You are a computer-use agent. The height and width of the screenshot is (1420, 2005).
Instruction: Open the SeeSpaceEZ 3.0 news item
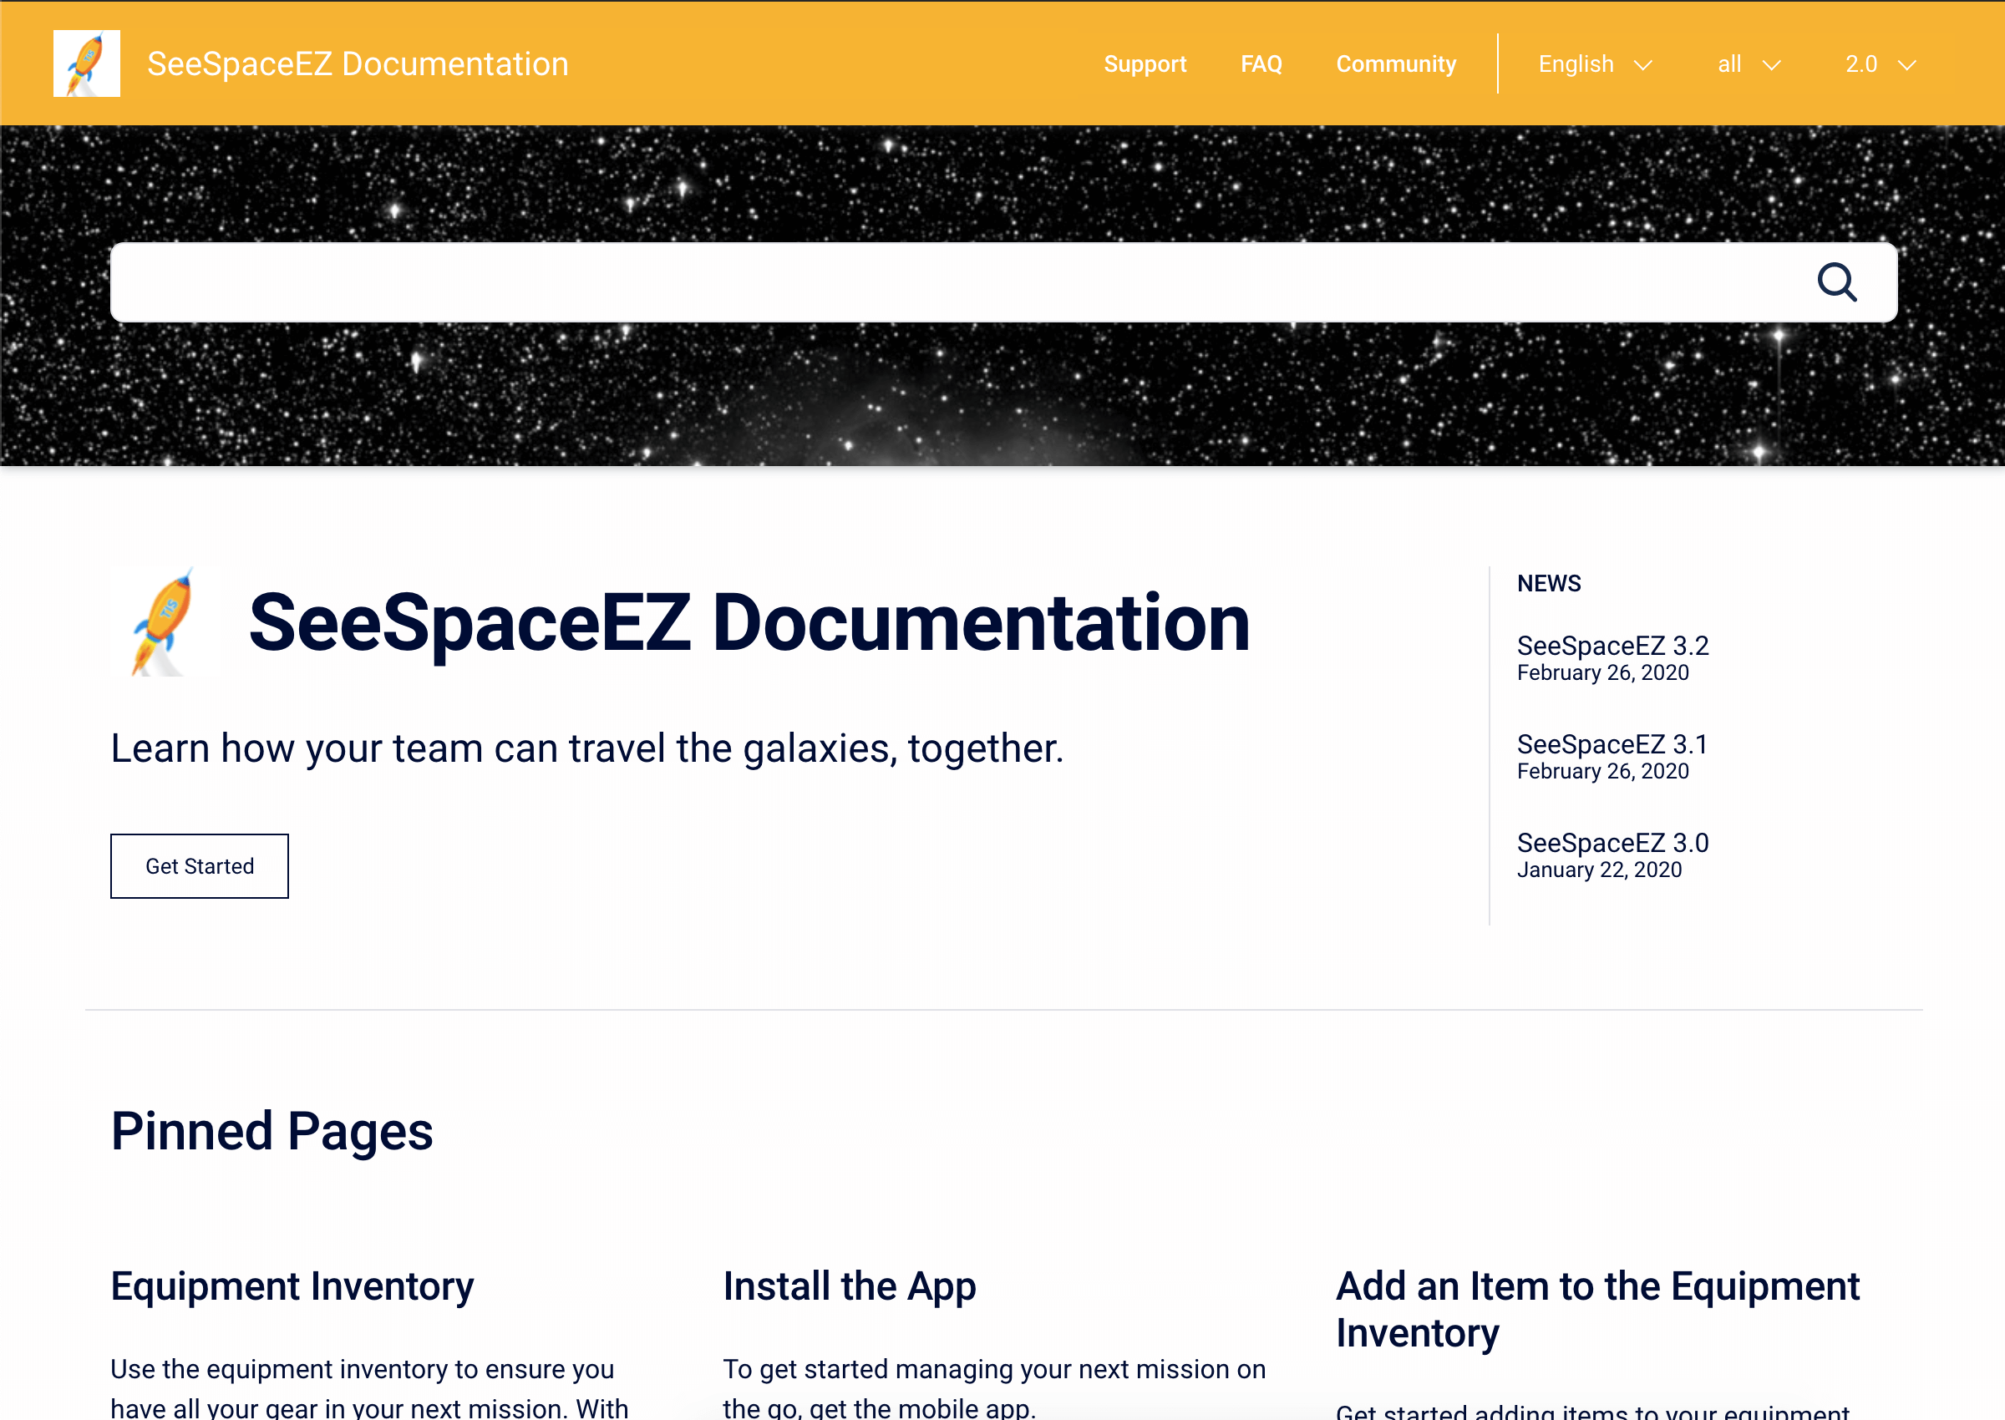click(1612, 843)
